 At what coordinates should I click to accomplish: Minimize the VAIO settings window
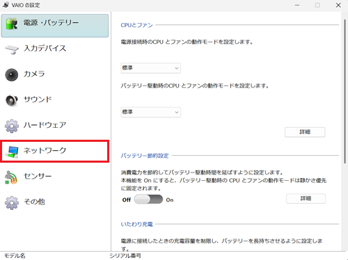pyautogui.click(x=297, y=5)
